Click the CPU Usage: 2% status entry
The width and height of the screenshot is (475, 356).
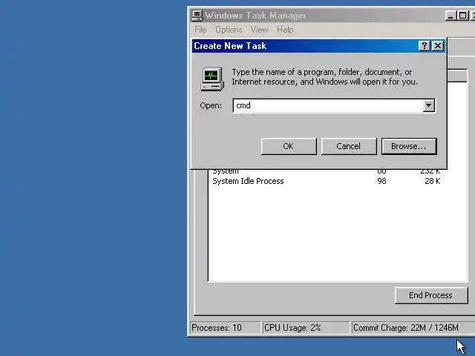click(306, 328)
